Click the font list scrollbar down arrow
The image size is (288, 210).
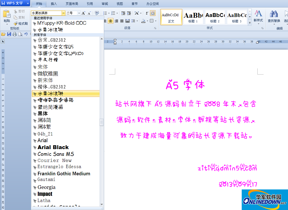102,204
